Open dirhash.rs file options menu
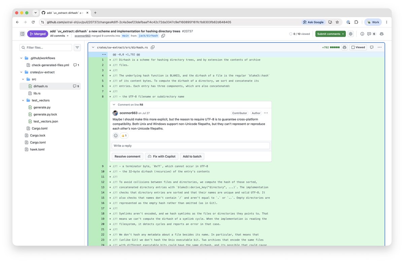 click(379, 47)
